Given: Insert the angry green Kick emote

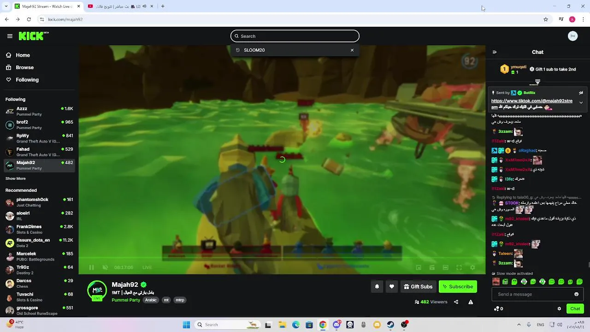Looking at the screenshot, I should click(505, 281).
